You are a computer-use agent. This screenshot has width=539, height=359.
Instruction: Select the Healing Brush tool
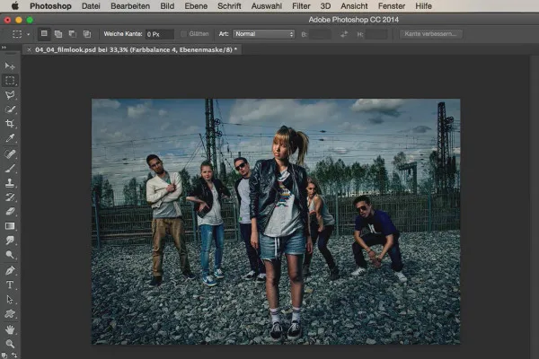pos(10,153)
